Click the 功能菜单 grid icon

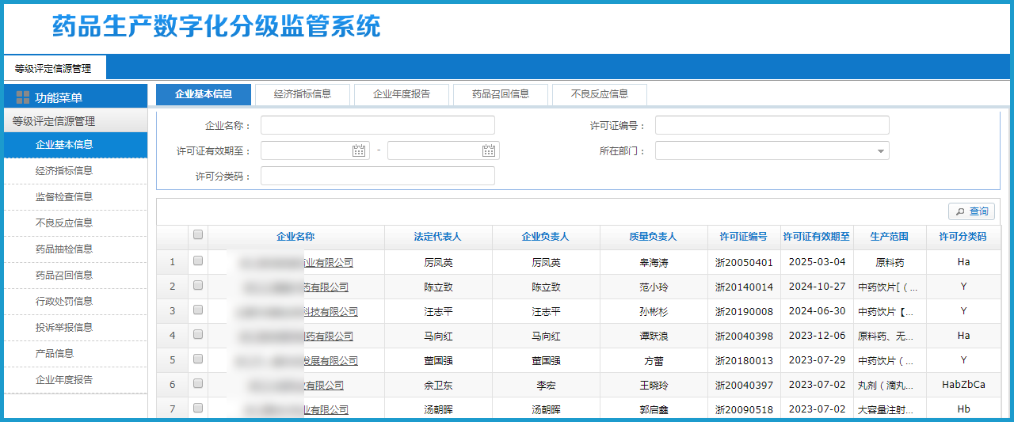23,97
